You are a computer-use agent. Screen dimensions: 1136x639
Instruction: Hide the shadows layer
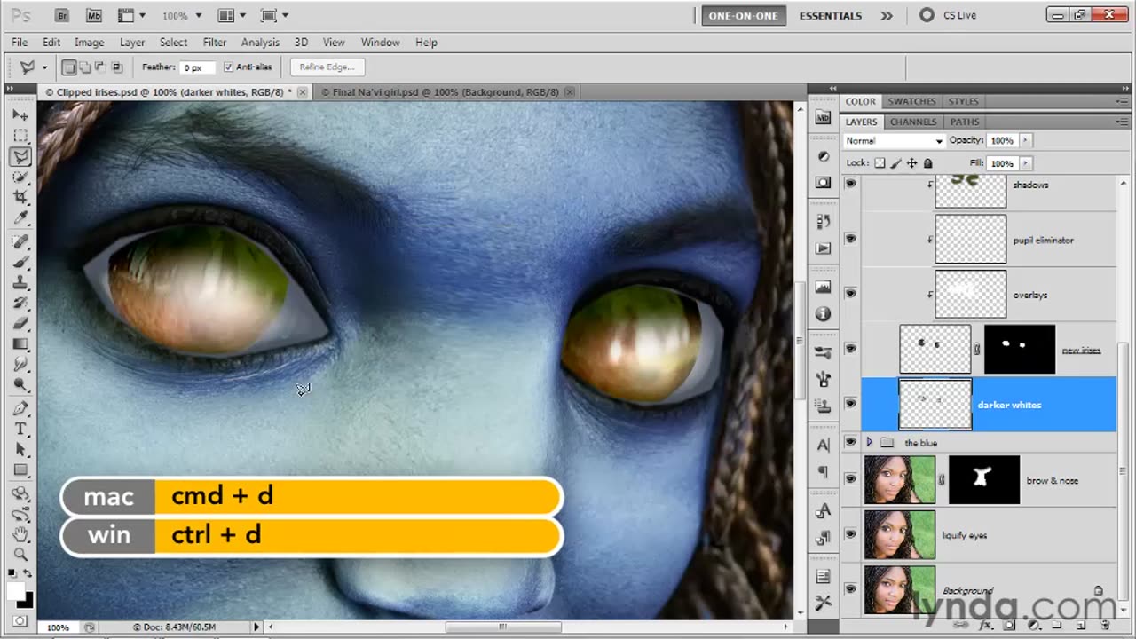[x=850, y=184]
